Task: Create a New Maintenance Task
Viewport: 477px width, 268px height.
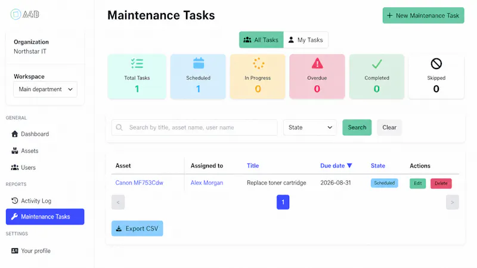Action: click(x=423, y=15)
